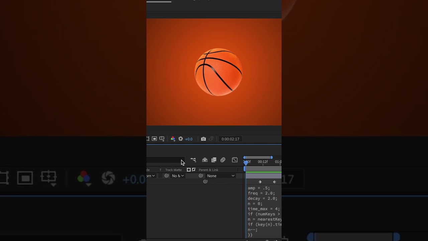Click the 0:00:02:17 preview timecode

pyautogui.click(x=230, y=139)
